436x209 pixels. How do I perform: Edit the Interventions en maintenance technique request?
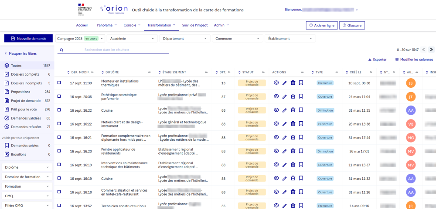[284, 165]
